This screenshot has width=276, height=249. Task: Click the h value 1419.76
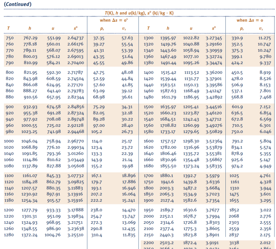tap(168, 44)
